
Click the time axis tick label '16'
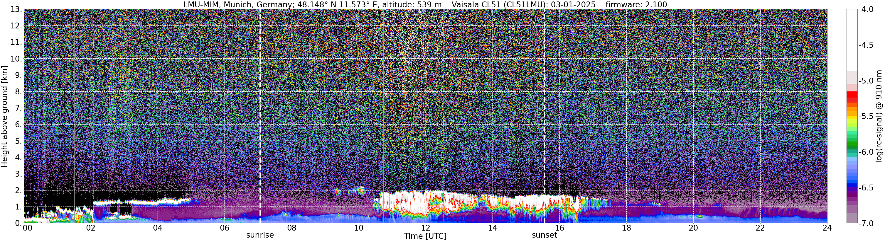point(559,228)
